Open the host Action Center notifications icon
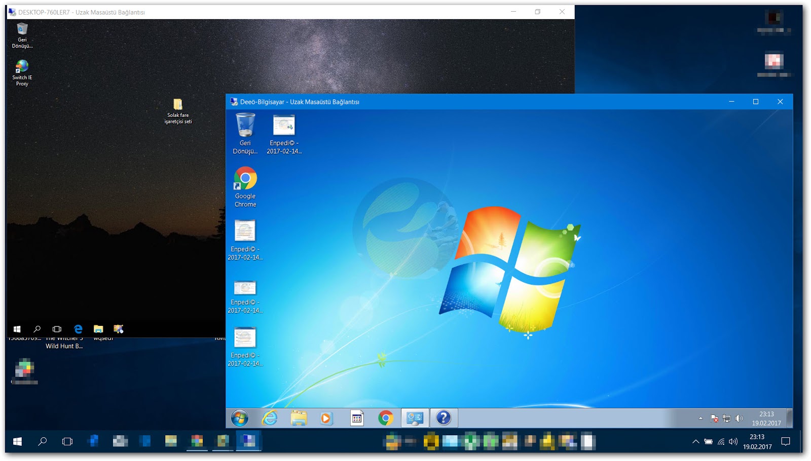Screen dimensions: 811x461 coord(786,442)
